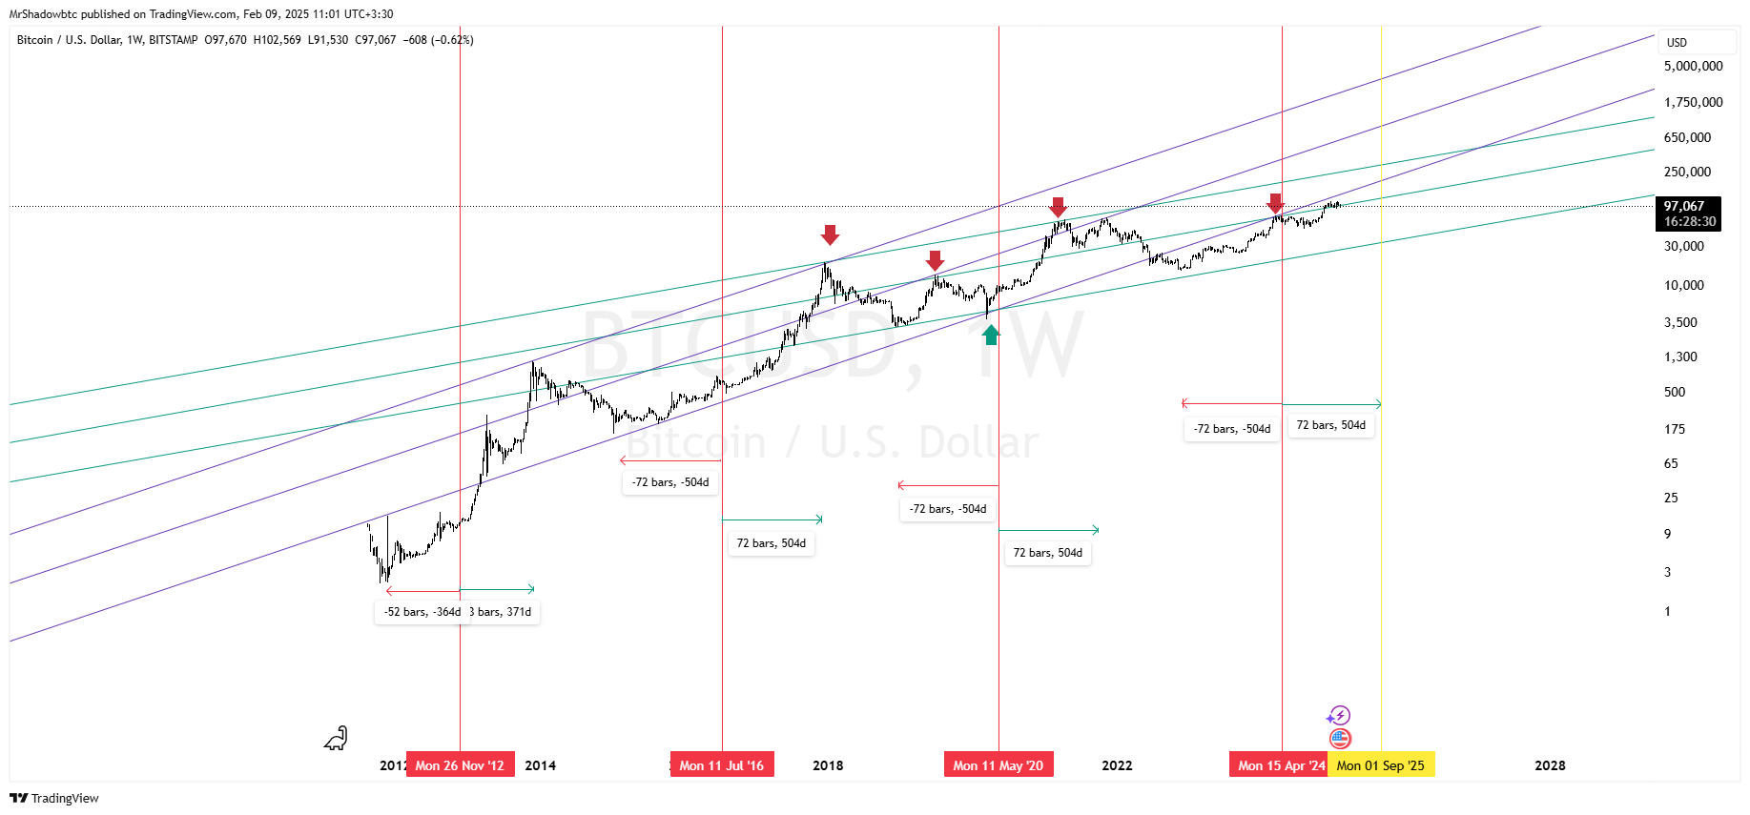Click the US flag economic event icon
Screen dimensions: 1750x815
[1340, 738]
